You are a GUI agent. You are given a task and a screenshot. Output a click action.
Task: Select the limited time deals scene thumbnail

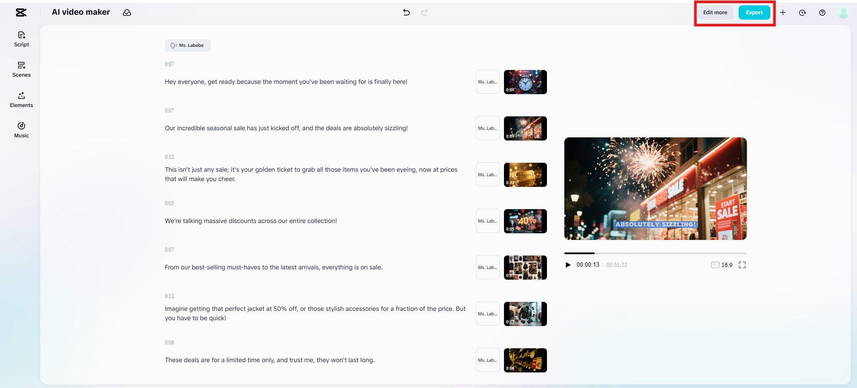pyautogui.click(x=525, y=360)
